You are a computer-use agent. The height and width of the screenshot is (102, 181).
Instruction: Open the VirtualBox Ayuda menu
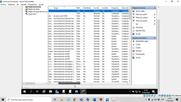pos(41,5)
